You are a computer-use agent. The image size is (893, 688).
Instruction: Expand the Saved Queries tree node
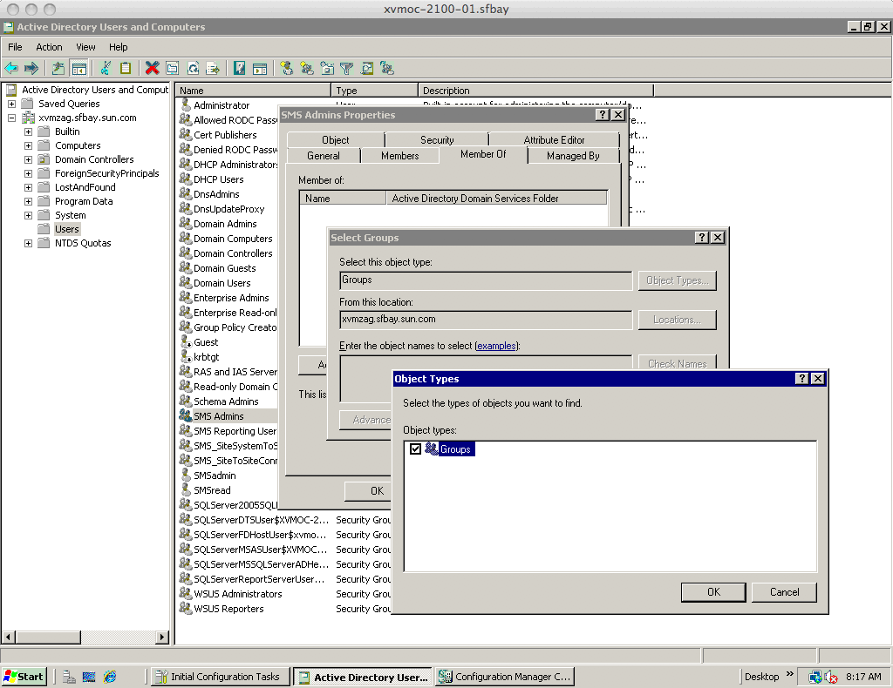click(x=11, y=104)
